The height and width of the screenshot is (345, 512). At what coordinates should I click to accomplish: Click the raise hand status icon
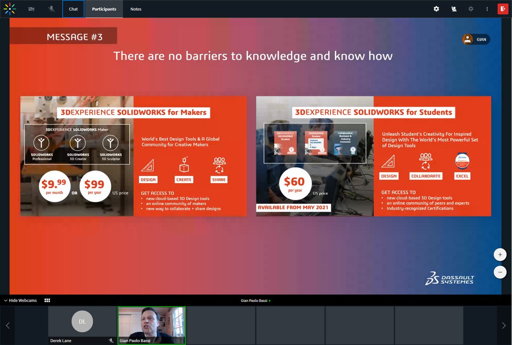coord(454,9)
